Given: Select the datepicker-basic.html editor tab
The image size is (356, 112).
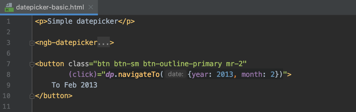Looking at the screenshot, I should pos(49,7).
